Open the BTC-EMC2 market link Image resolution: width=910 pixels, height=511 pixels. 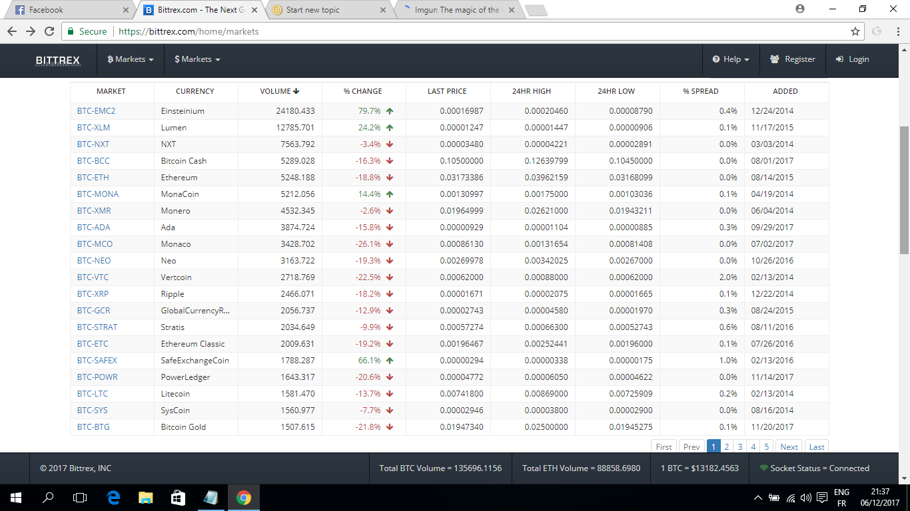pos(97,111)
